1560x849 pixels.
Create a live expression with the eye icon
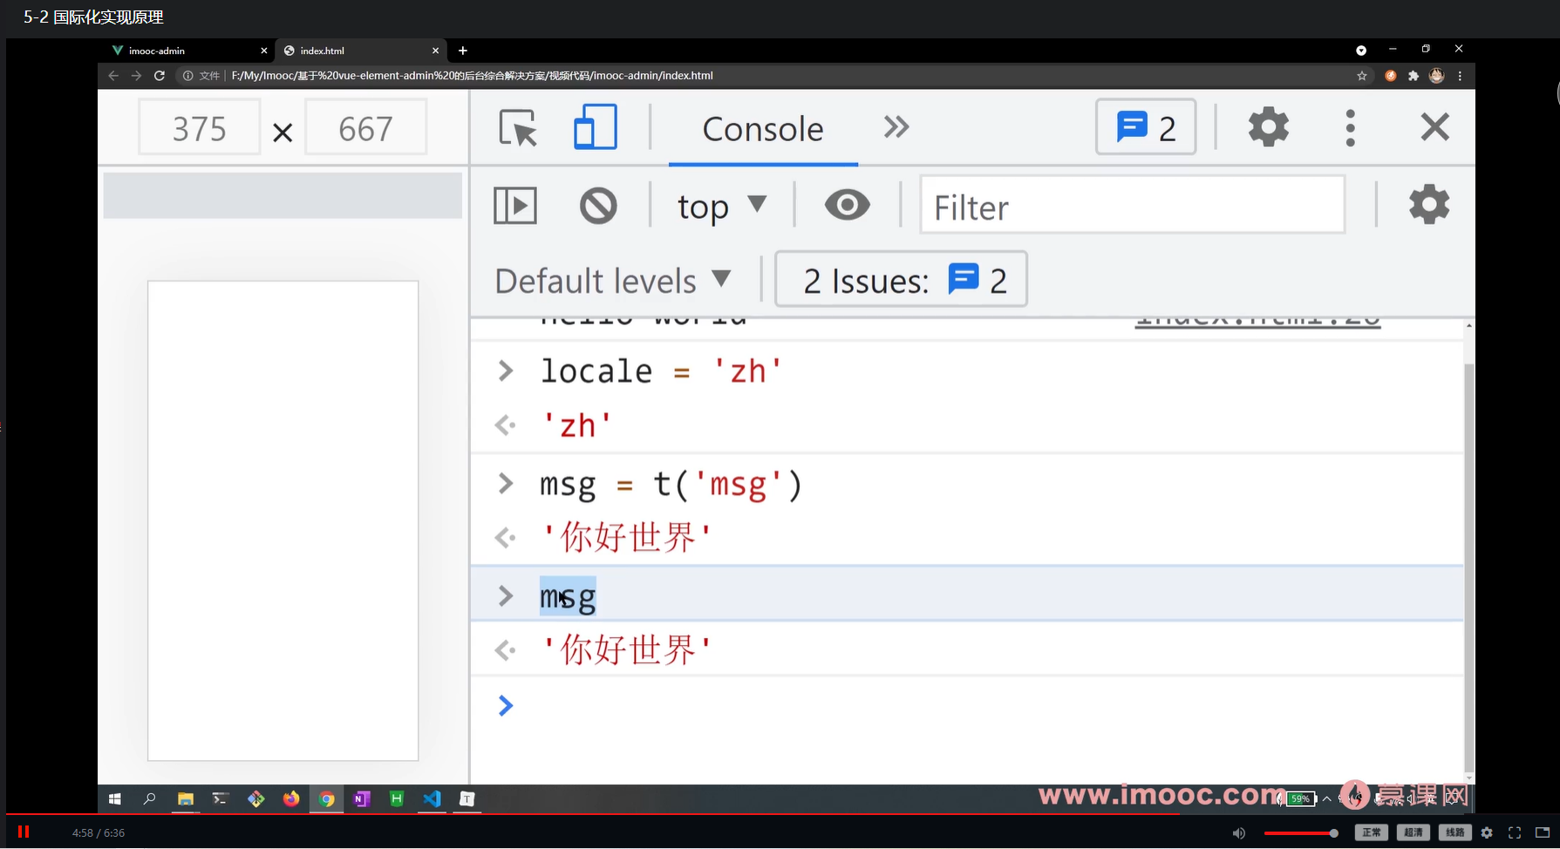(x=847, y=206)
